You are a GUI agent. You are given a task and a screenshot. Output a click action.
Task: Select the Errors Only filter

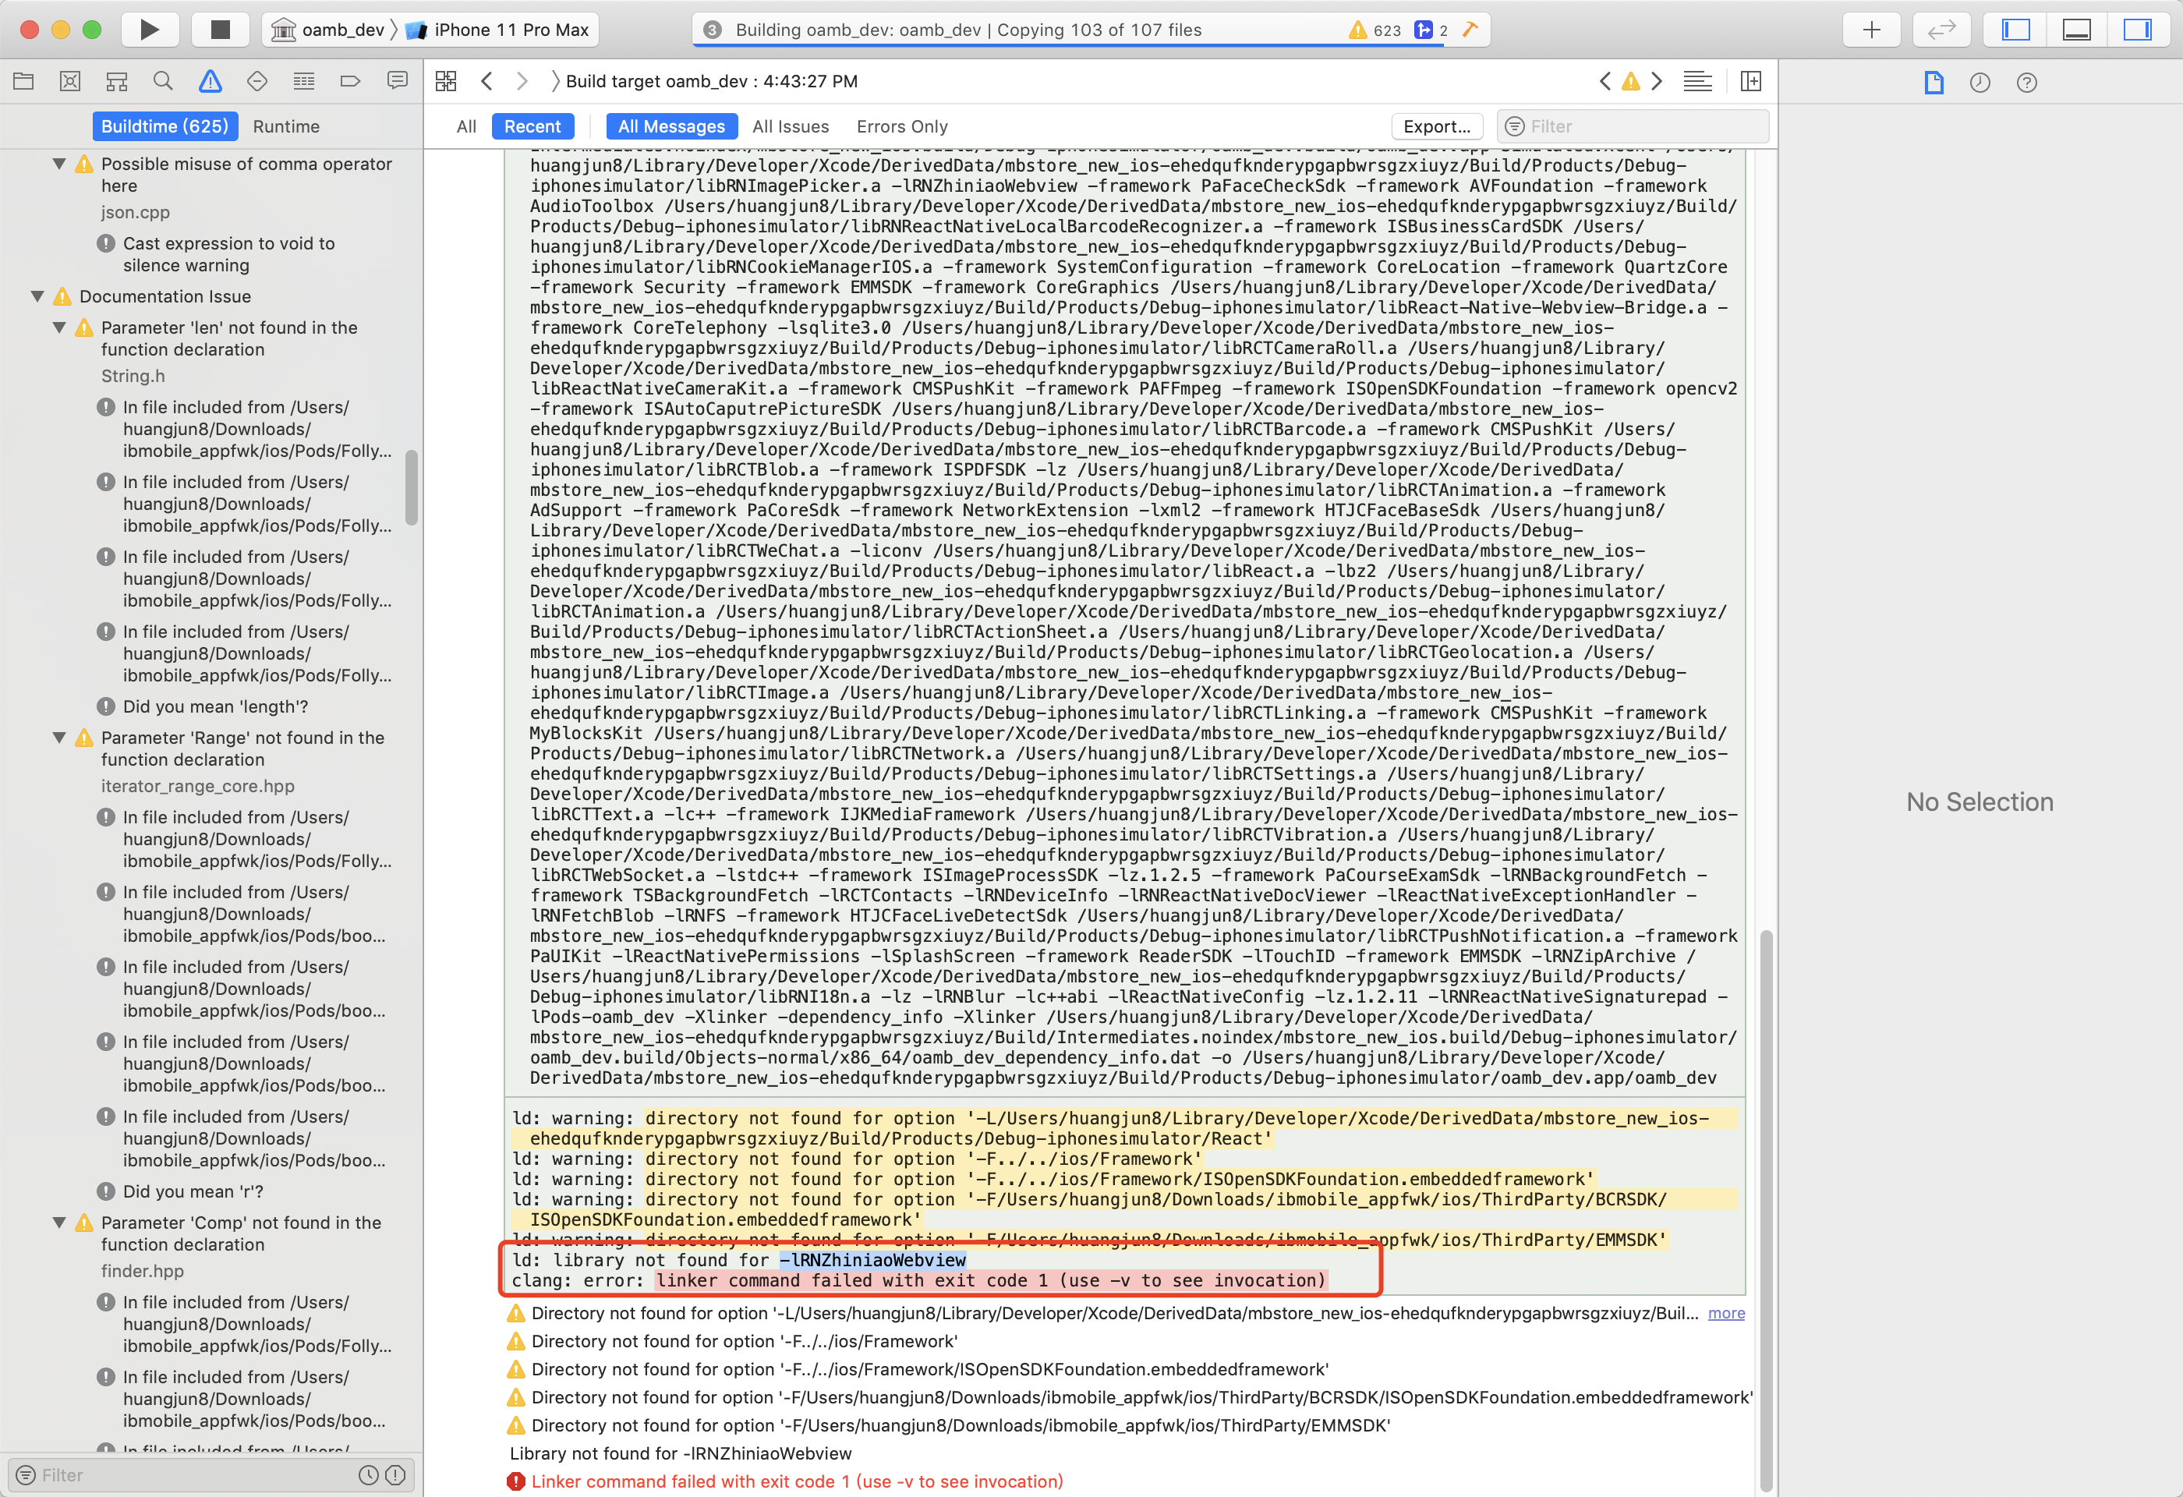(900, 126)
